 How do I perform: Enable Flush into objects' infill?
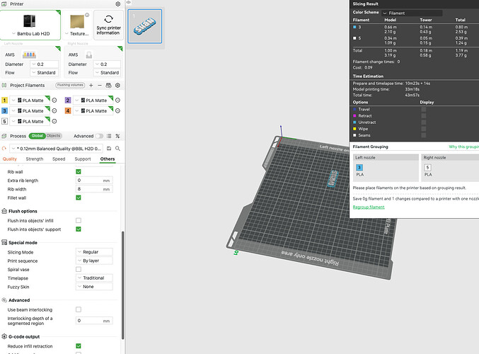point(79,220)
